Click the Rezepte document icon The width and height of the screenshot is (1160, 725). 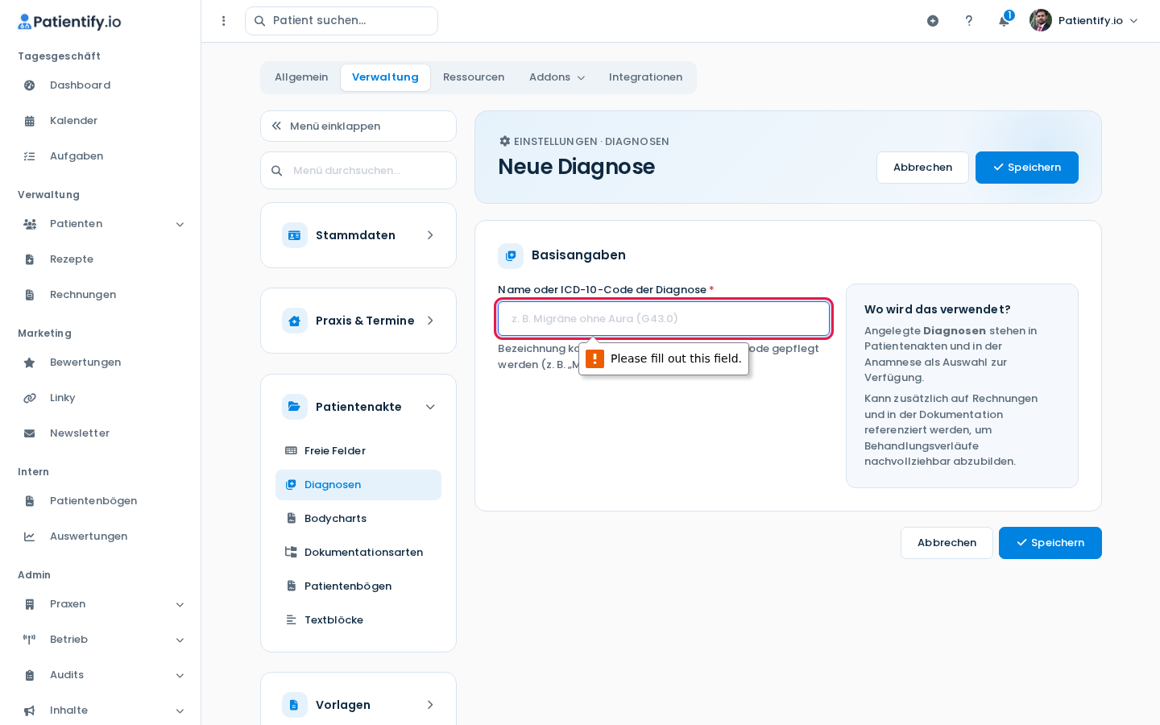click(x=30, y=259)
